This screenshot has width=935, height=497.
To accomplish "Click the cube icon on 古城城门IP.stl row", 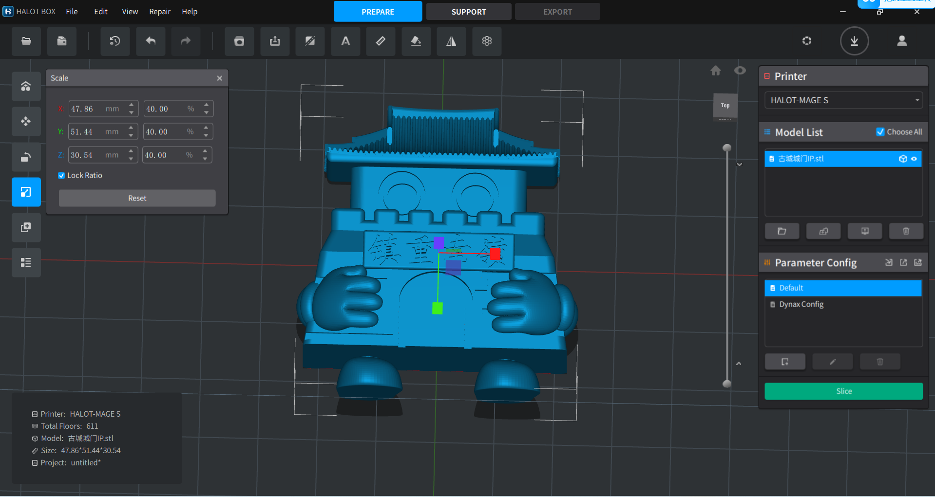I will pos(903,159).
